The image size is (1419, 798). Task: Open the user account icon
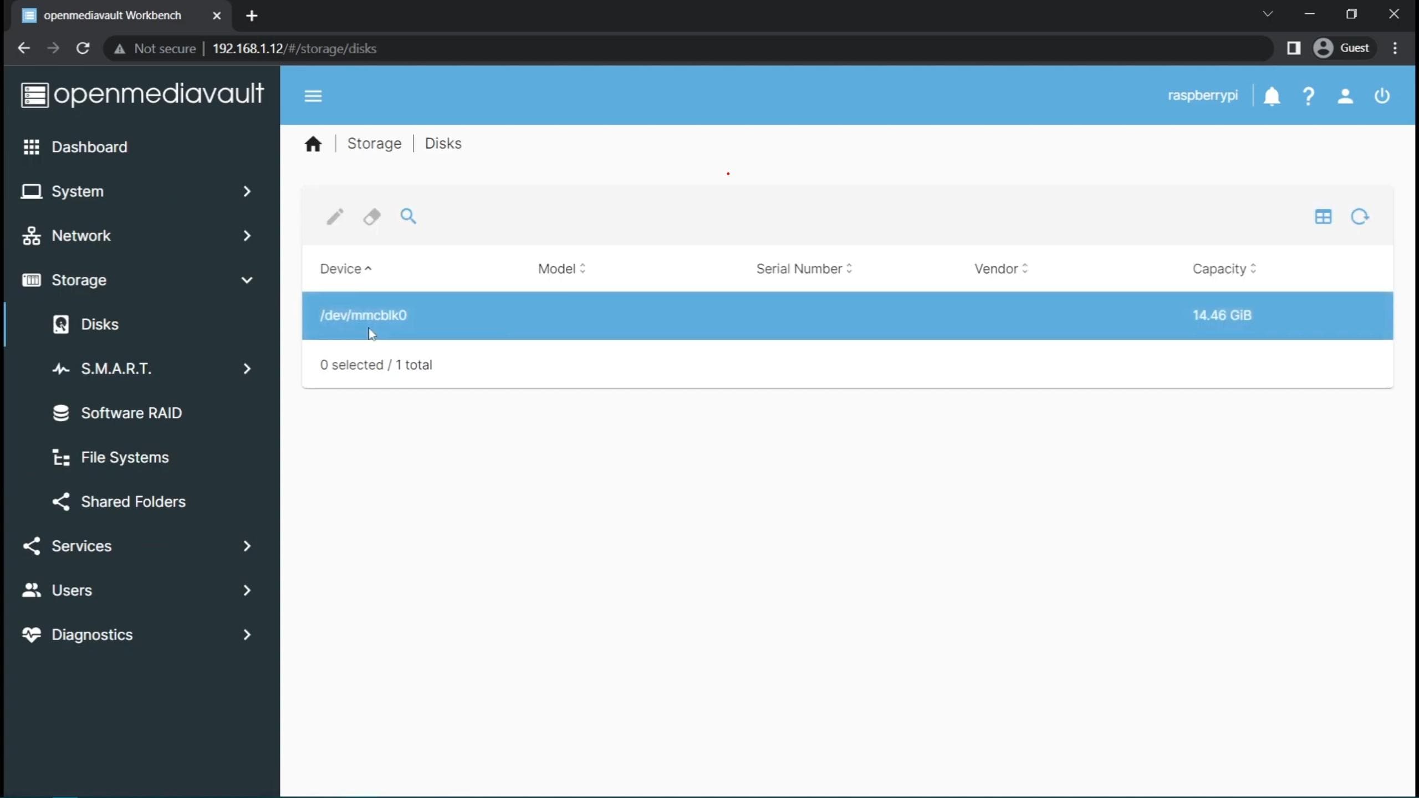tap(1345, 95)
